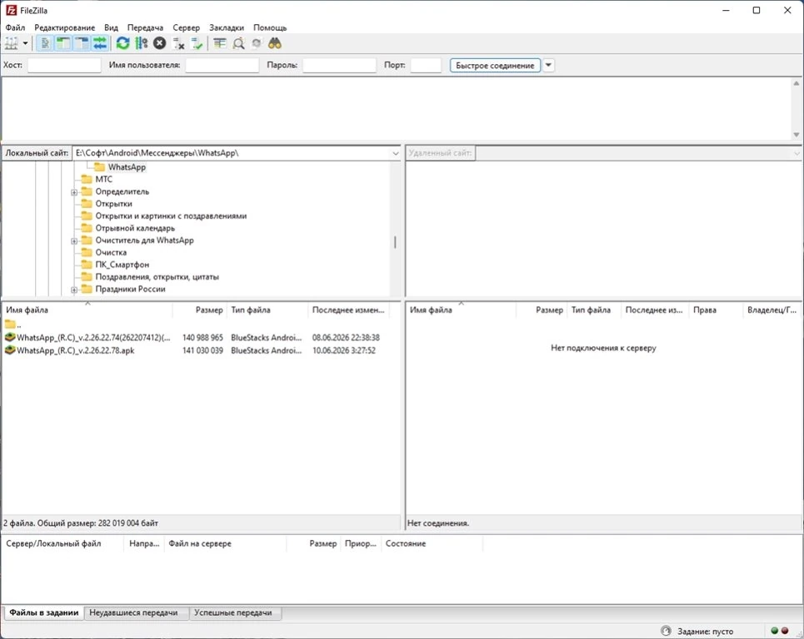Toggle processing of the transfer queue

(x=141, y=43)
